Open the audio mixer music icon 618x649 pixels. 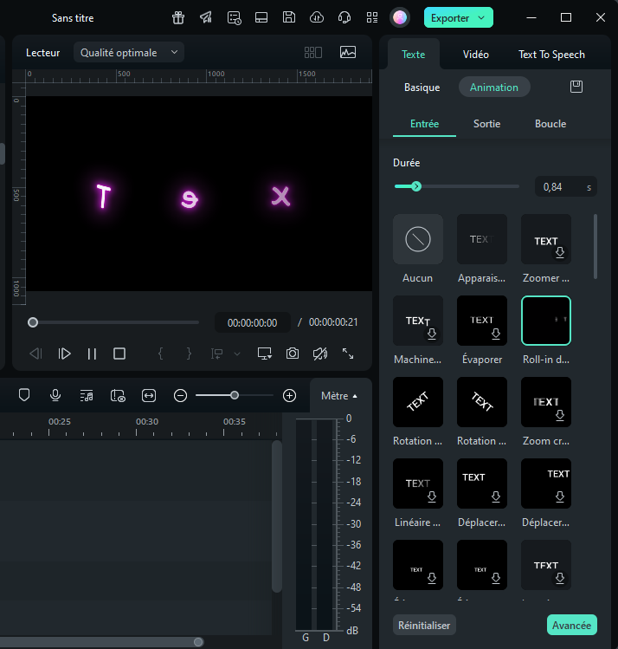click(x=87, y=396)
